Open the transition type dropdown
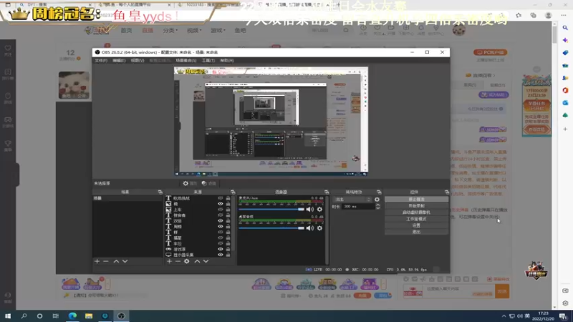Image resolution: width=573 pixels, height=322 pixels. 352,200
